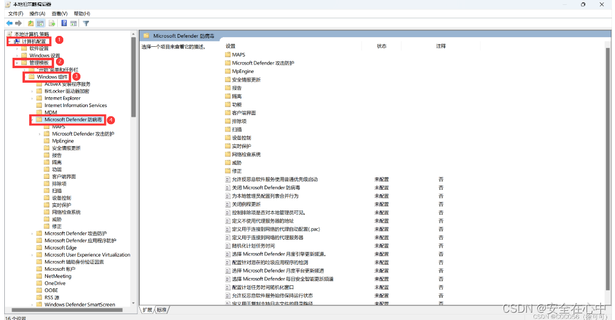Image resolution: width=615 pixels, height=320 pixels.
Task: Click the settings list vertical scrollbar
Action: click(608, 169)
